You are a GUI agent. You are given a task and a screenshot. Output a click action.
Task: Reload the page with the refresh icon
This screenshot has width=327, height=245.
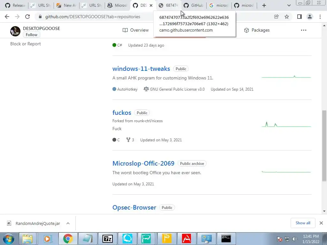(27, 17)
